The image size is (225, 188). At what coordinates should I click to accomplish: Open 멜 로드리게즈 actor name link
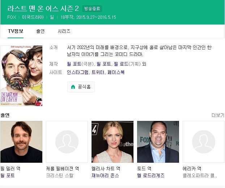coord(151,176)
